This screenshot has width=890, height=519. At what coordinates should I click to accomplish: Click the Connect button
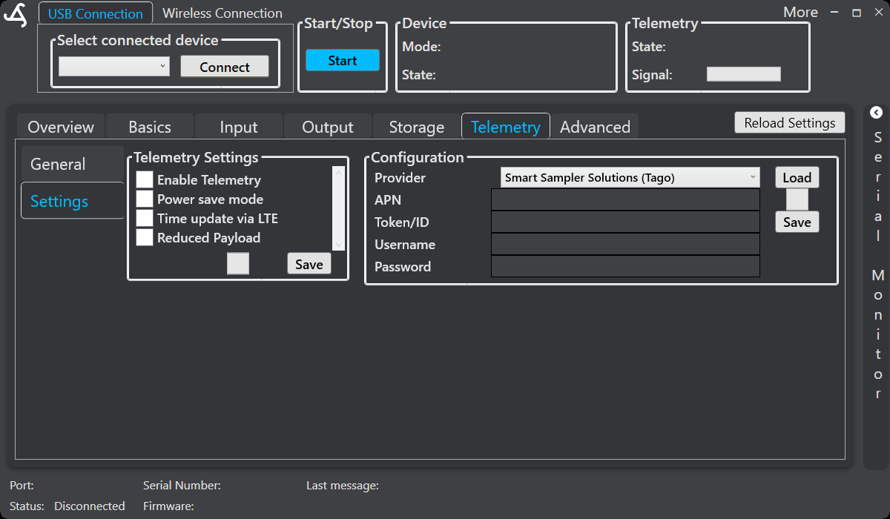225,67
